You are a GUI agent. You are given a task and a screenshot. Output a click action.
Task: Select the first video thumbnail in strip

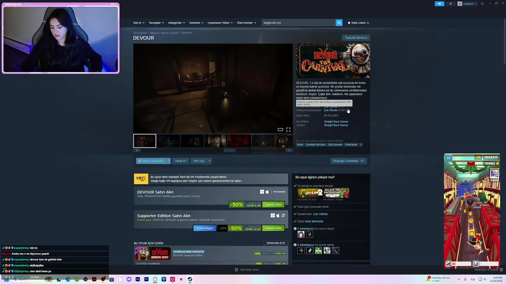[145, 141]
